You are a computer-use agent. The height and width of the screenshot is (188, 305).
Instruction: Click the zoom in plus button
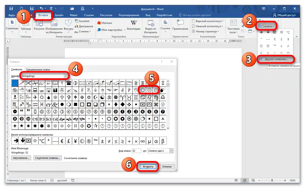tap(285, 180)
